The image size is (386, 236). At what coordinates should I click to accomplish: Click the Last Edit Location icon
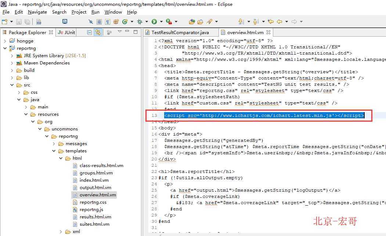pyautogui.click(x=271, y=22)
